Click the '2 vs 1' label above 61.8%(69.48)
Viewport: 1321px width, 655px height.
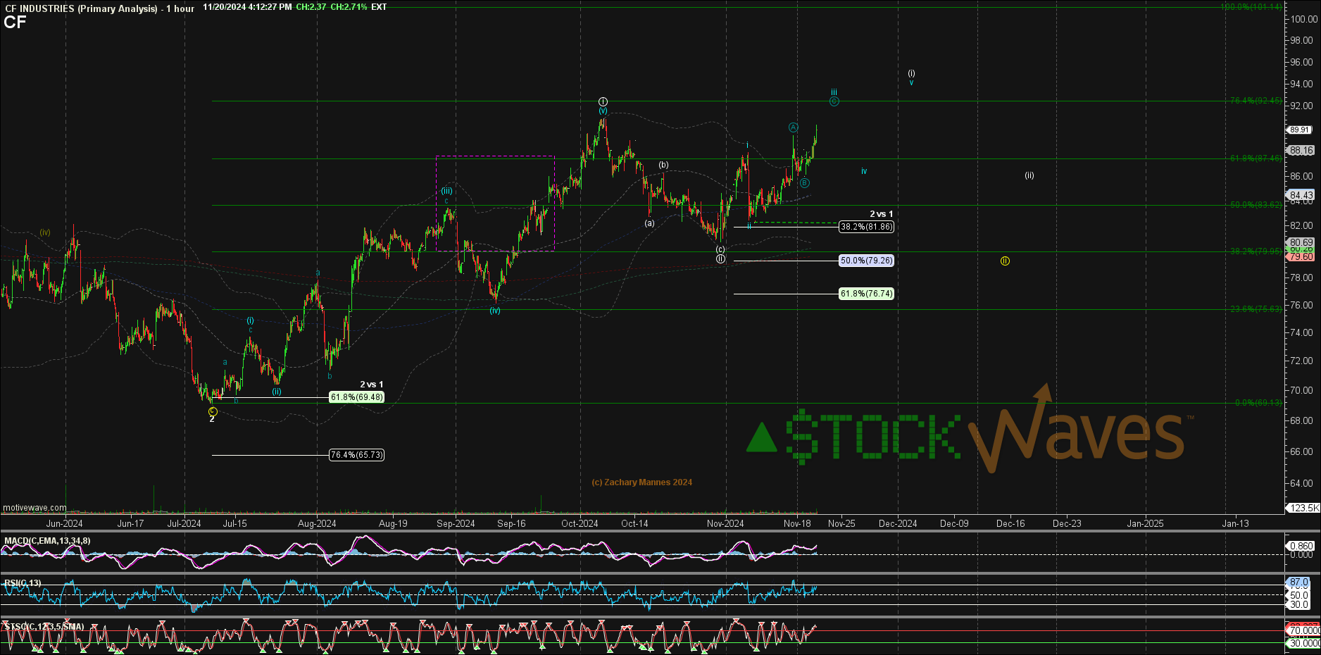tap(372, 385)
